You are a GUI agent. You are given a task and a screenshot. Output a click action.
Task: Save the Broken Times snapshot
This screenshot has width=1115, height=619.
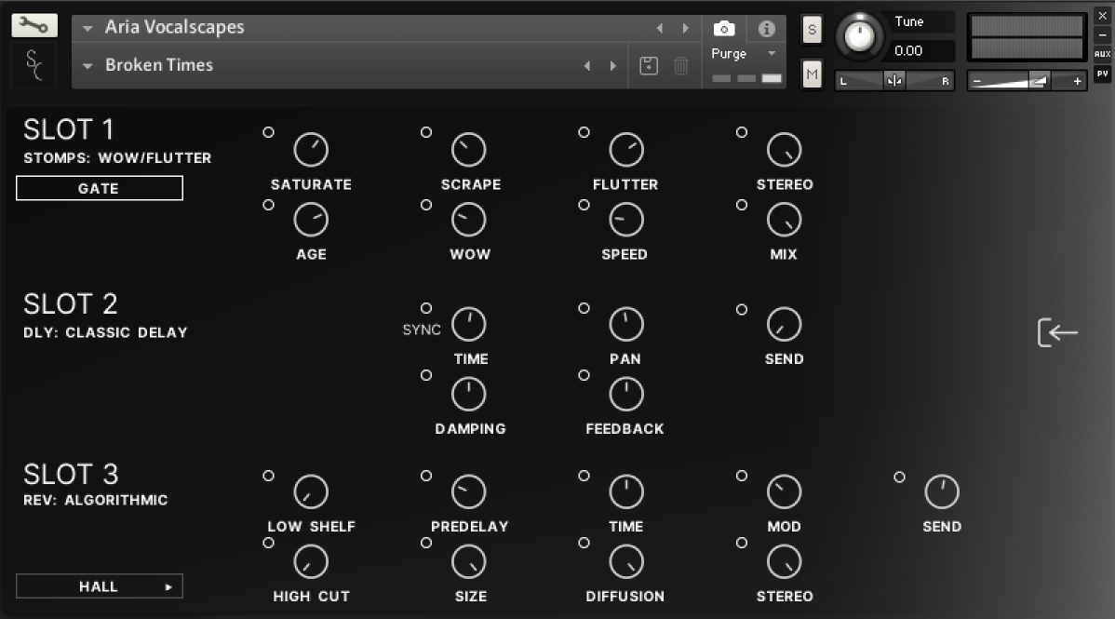(x=650, y=65)
